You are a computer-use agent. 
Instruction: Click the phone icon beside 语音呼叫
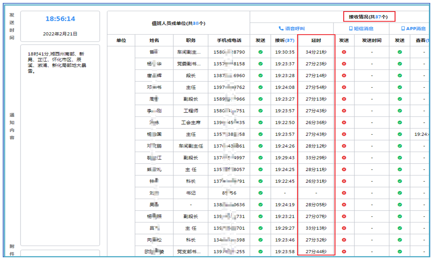coord(281,29)
